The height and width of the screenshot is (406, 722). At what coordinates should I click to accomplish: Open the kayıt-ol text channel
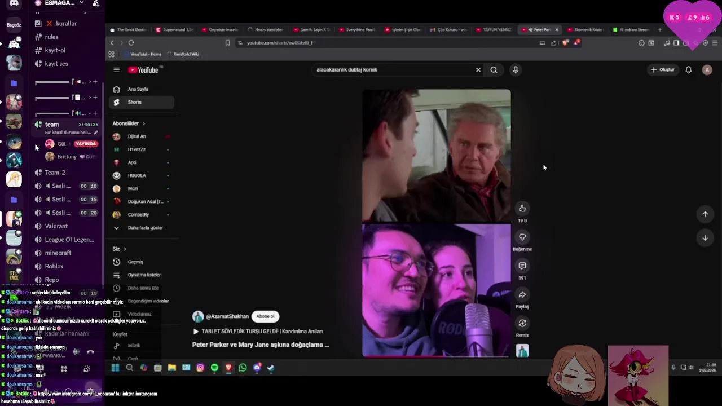point(66,51)
